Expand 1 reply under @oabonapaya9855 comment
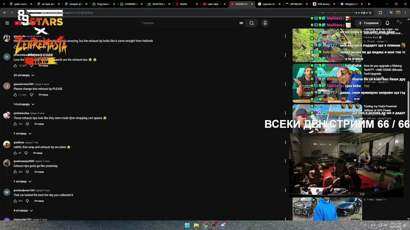Screen dimensions: 410x230 pos(22,181)
